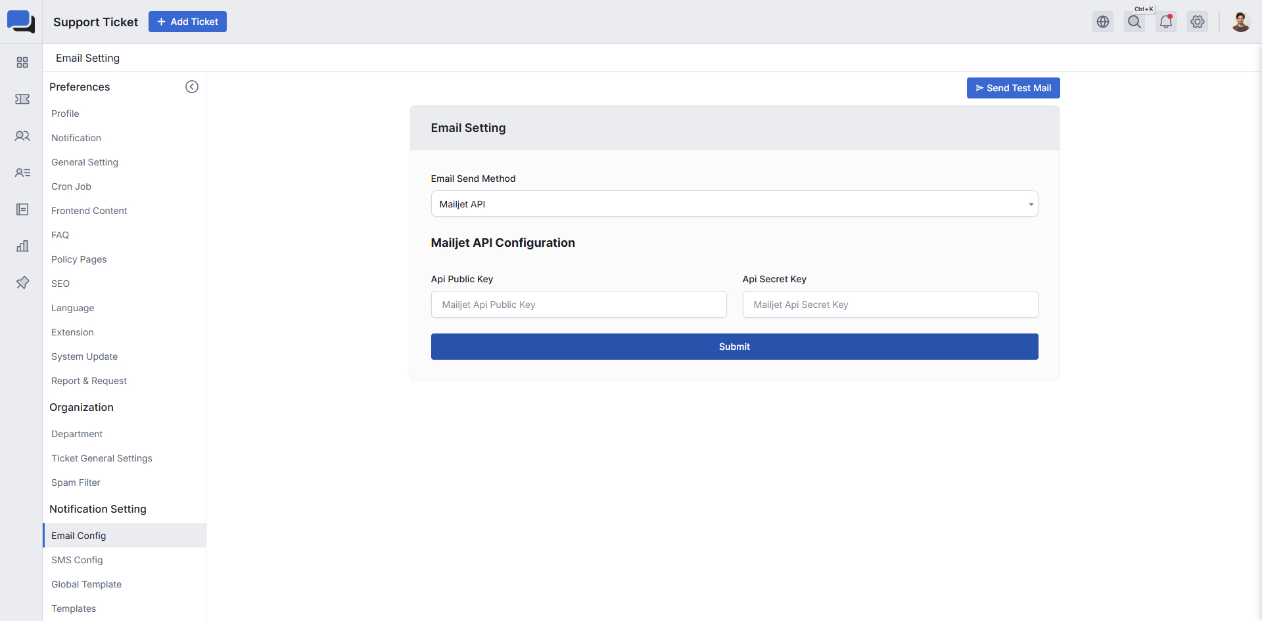Expand the Email Send Method dropdown
This screenshot has width=1262, height=621.
click(x=734, y=204)
